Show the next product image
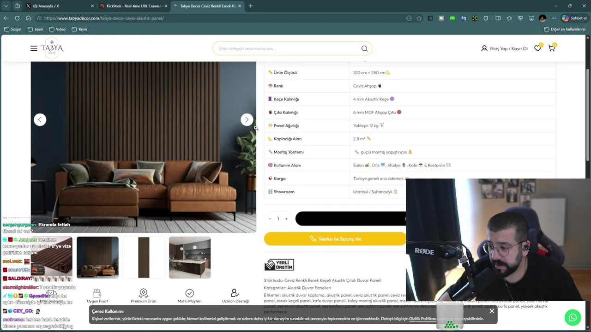Image resolution: width=591 pixels, height=332 pixels. click(x=247, y=120)
